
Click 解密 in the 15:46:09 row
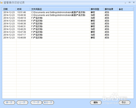pyautogui.click(x=93, y=38)
